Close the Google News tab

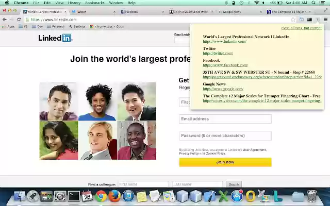[x=261, y=12]
